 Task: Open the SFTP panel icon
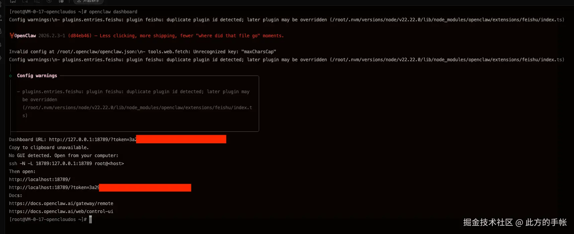tap(13, 1)
